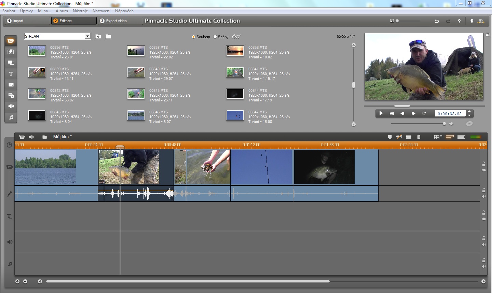This screenshot has width=492, height=293.
Task: Fast forward the preview
Action: click(x=413, y=113)
